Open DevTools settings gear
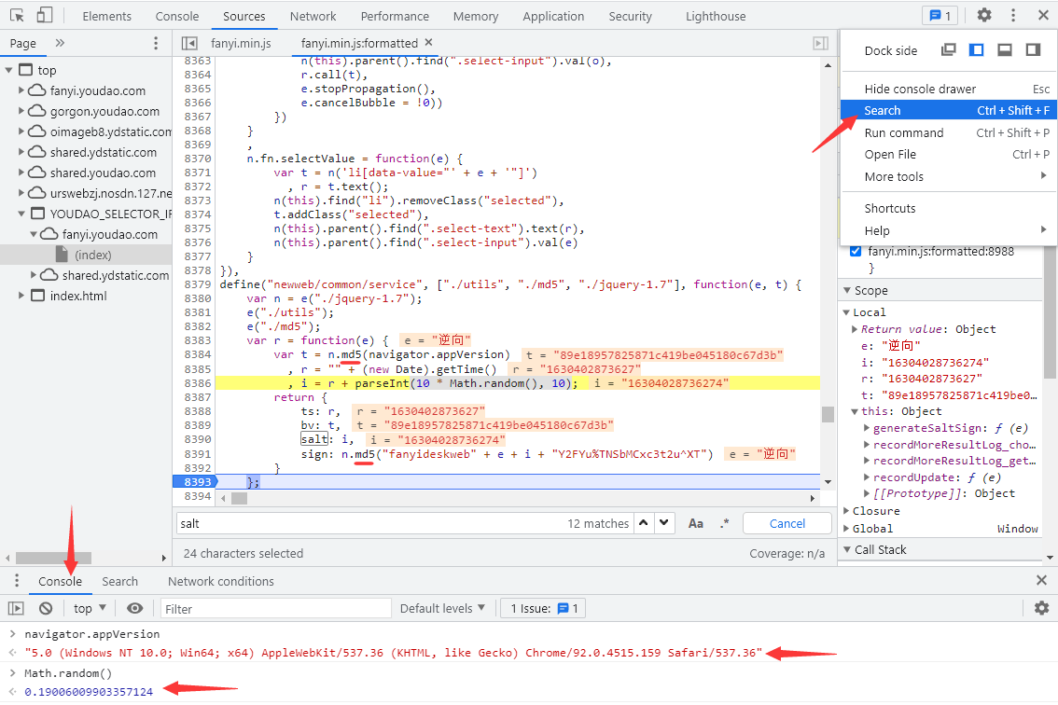Image resolution: width=1058 pixels, height=705 pixels. click(x=984, y=16)
